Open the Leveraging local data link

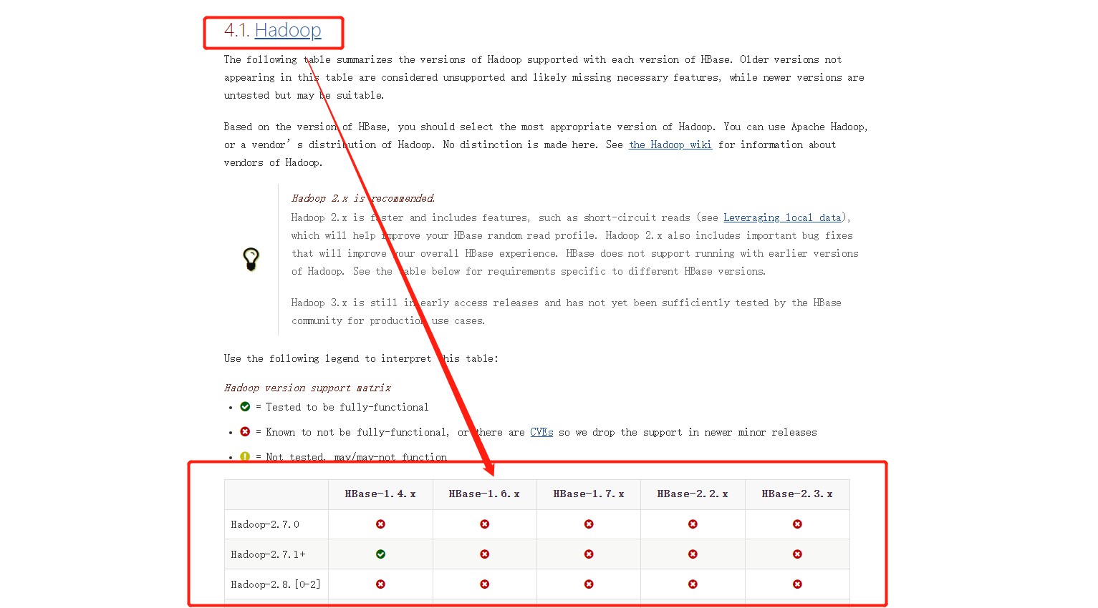(782, 217)
